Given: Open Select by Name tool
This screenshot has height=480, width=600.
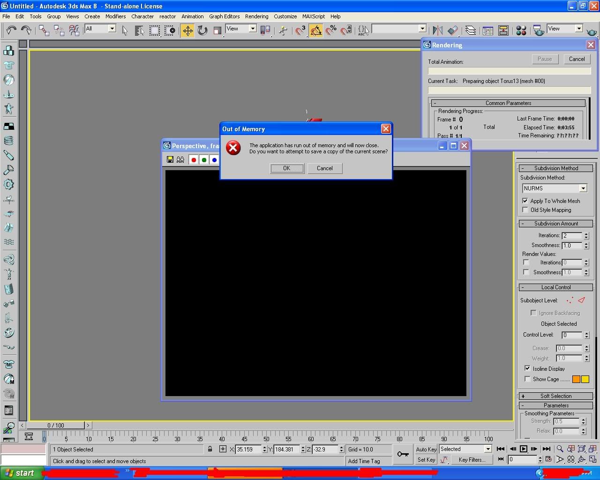Looking at the screenshot, I should [x=139, y=30].
